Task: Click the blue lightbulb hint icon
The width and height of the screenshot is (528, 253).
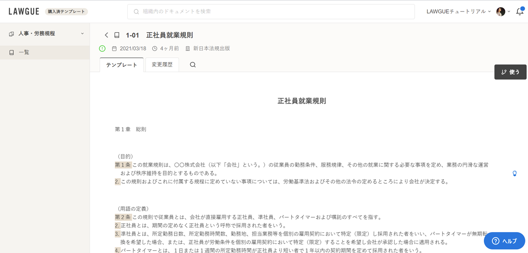Action: (x=514, y=173)
